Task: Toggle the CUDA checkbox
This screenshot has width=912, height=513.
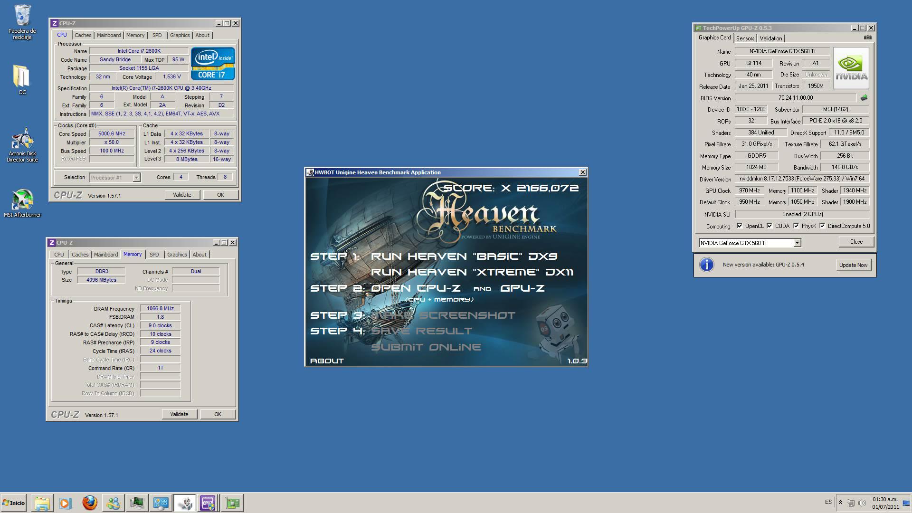Action: tap(769, 226)
